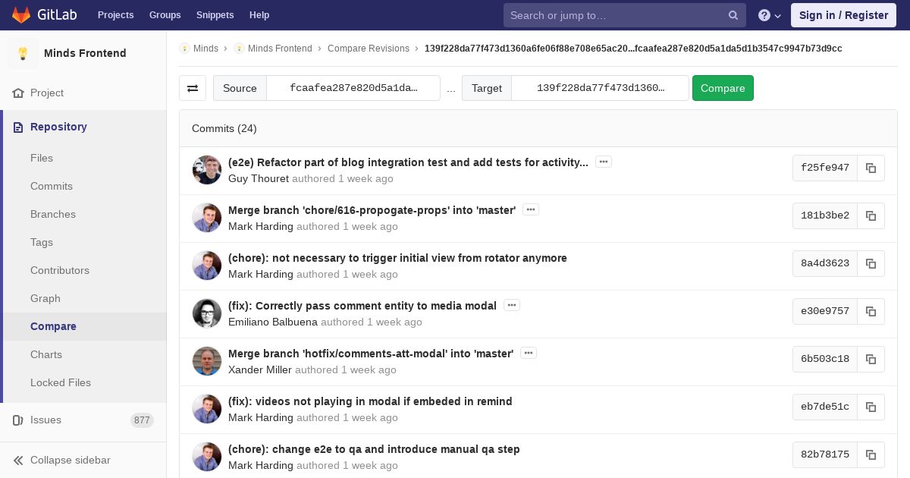This screenshot has width=910, height=478.
Task: Open the Minds Frontend lightbulb avatar
Action: pos(23,53)
